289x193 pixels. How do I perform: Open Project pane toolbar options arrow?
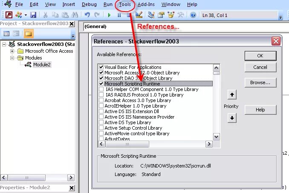73,35
